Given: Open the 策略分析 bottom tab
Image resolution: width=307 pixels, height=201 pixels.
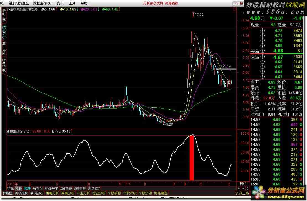Looking at the screenshot, I should [52, 193].
